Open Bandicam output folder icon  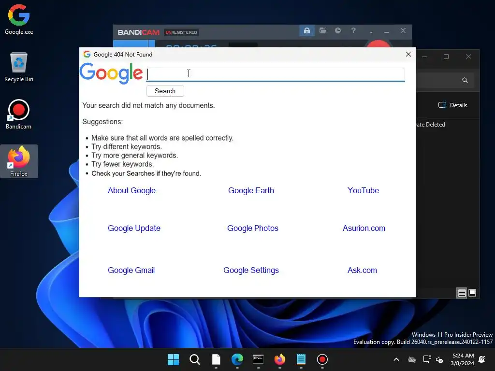(x=322, y=30)
